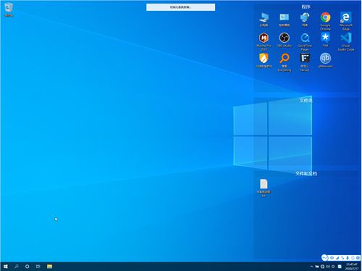Image resolution: width=362 pixels, height=271 pixels.
Task: Click the round IME logo button
Action: coord(325,258)
